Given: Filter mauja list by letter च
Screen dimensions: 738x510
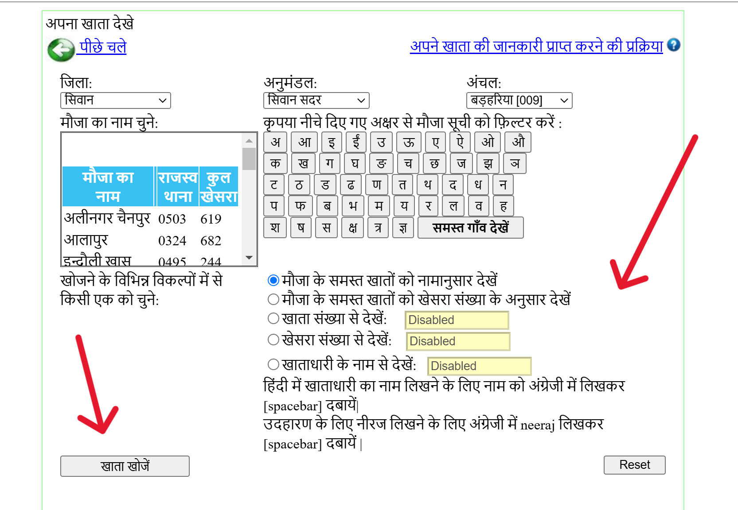Looking at the screenshot, I should [x=408, y=163].
